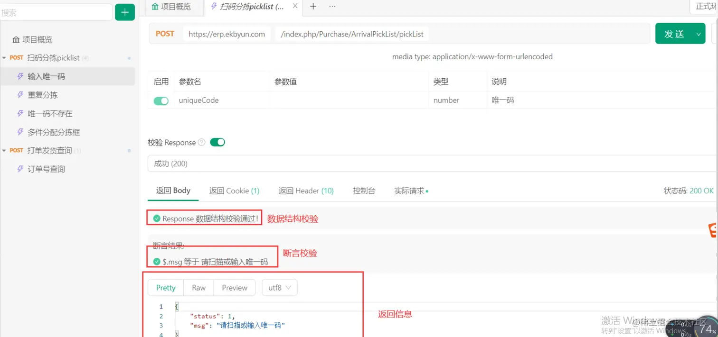718x337 pixels.
Task: Click the uniqueCode parameter value cell
Action: coord(349,100)
